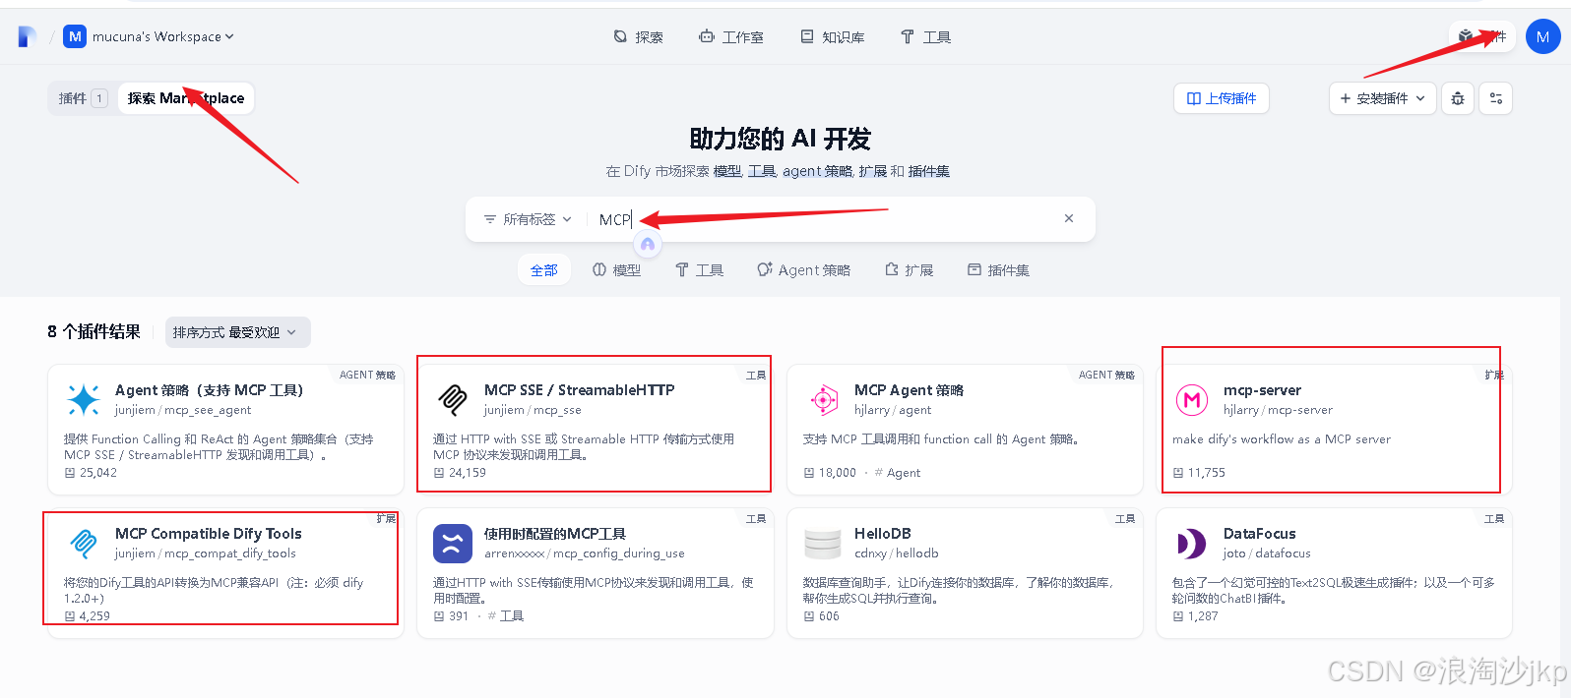
Task: Click the DataFocus card title
Action: point(1259,534)
